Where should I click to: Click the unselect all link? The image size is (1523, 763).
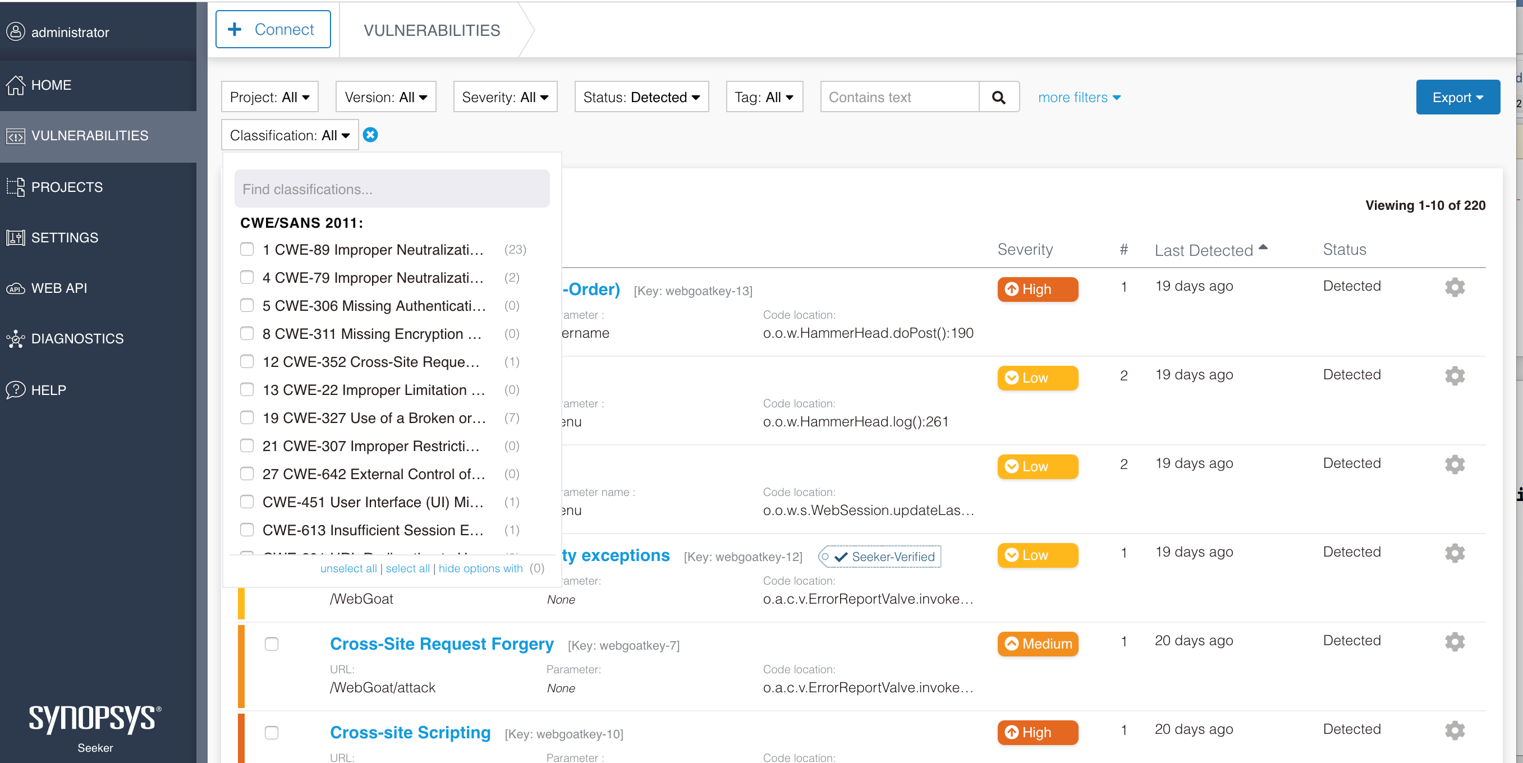pos(348,568)
